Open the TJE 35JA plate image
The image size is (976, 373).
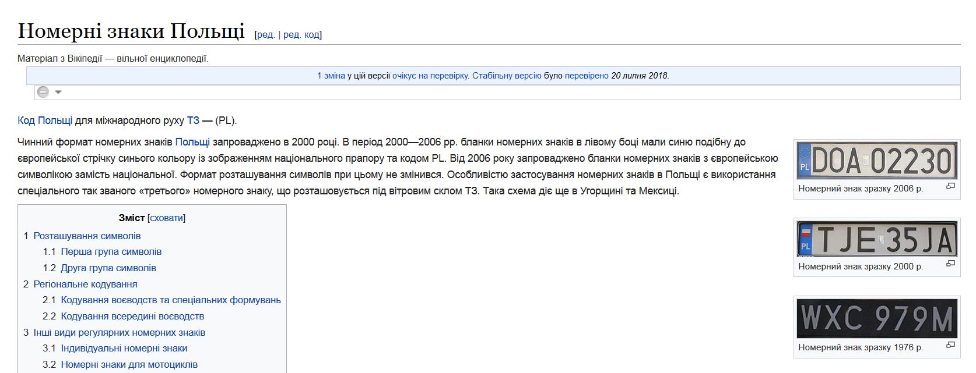click(876, 239)
